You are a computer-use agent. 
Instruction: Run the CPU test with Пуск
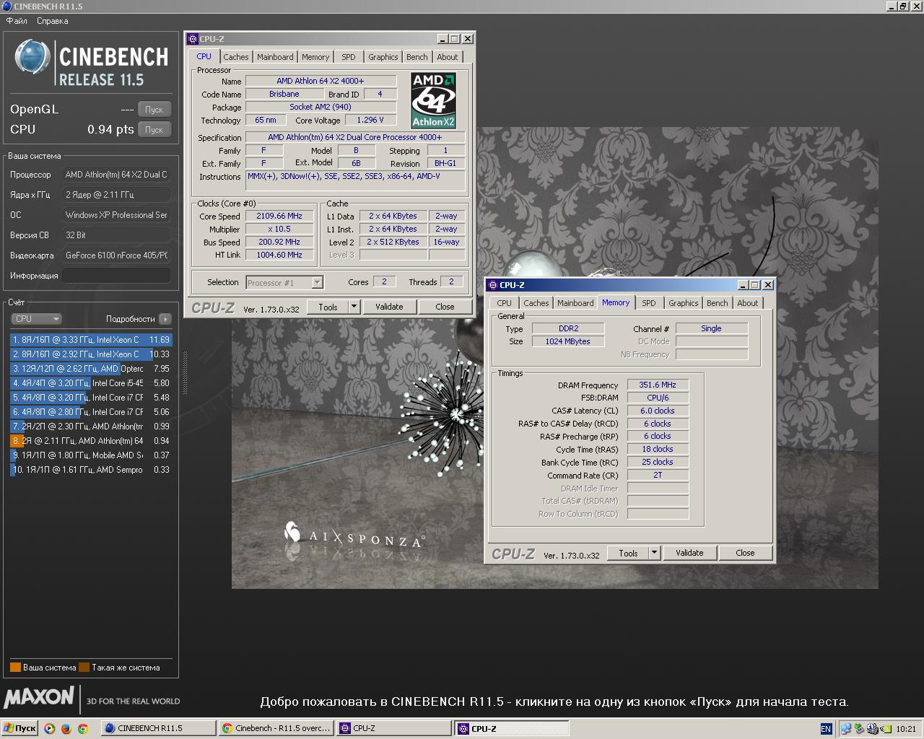154,130
